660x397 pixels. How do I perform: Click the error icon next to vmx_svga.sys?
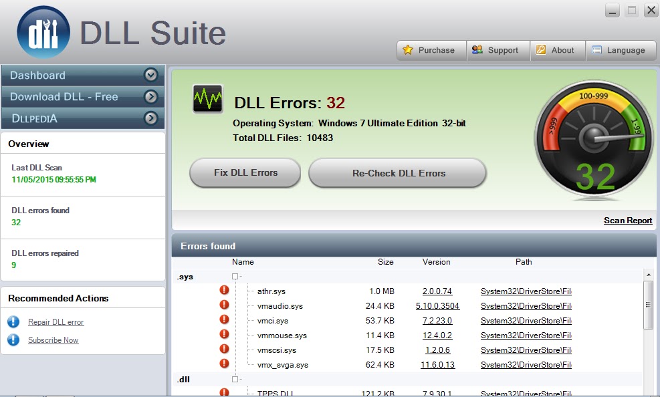tap(225, 364)
